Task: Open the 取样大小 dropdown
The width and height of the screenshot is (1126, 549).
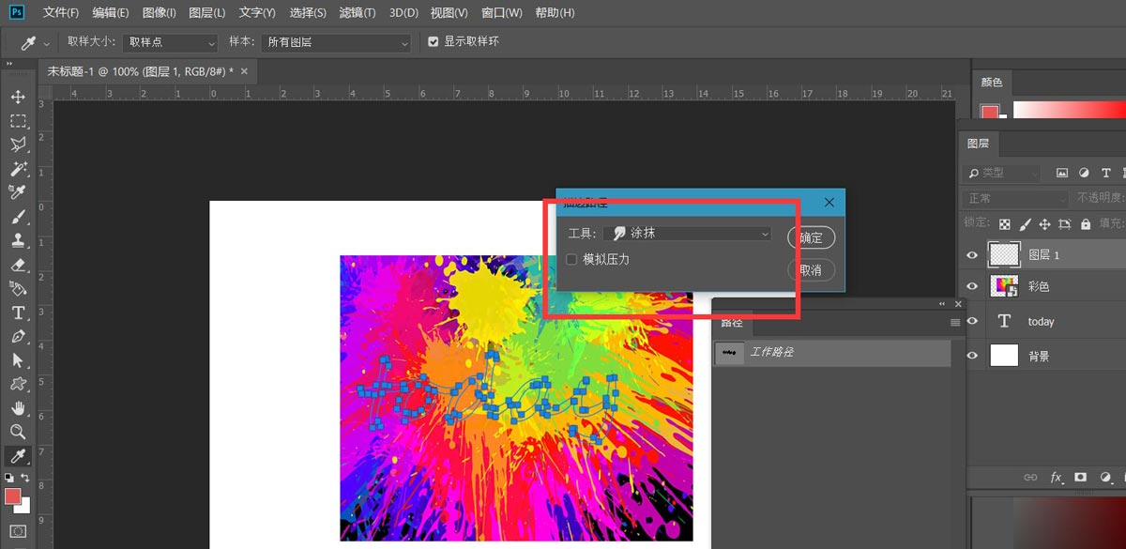Action: click(170, 42)
